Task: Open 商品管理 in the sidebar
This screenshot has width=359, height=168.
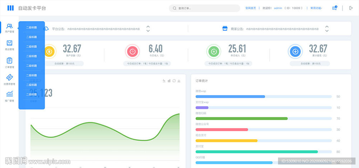Action: [9, 45]
